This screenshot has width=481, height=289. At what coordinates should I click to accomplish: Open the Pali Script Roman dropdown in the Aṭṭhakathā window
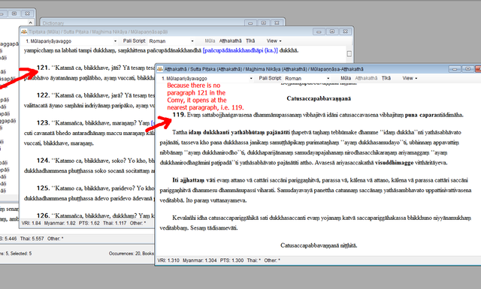pyautogui.click(x=307, y=79)
